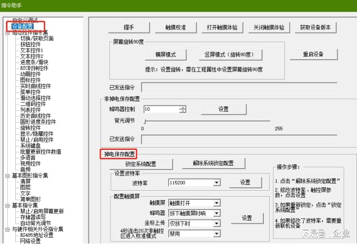Open the 触摸屏 dropdown showing 触摸打开
This screenshot has width=357, height=244.
[216, 203]
